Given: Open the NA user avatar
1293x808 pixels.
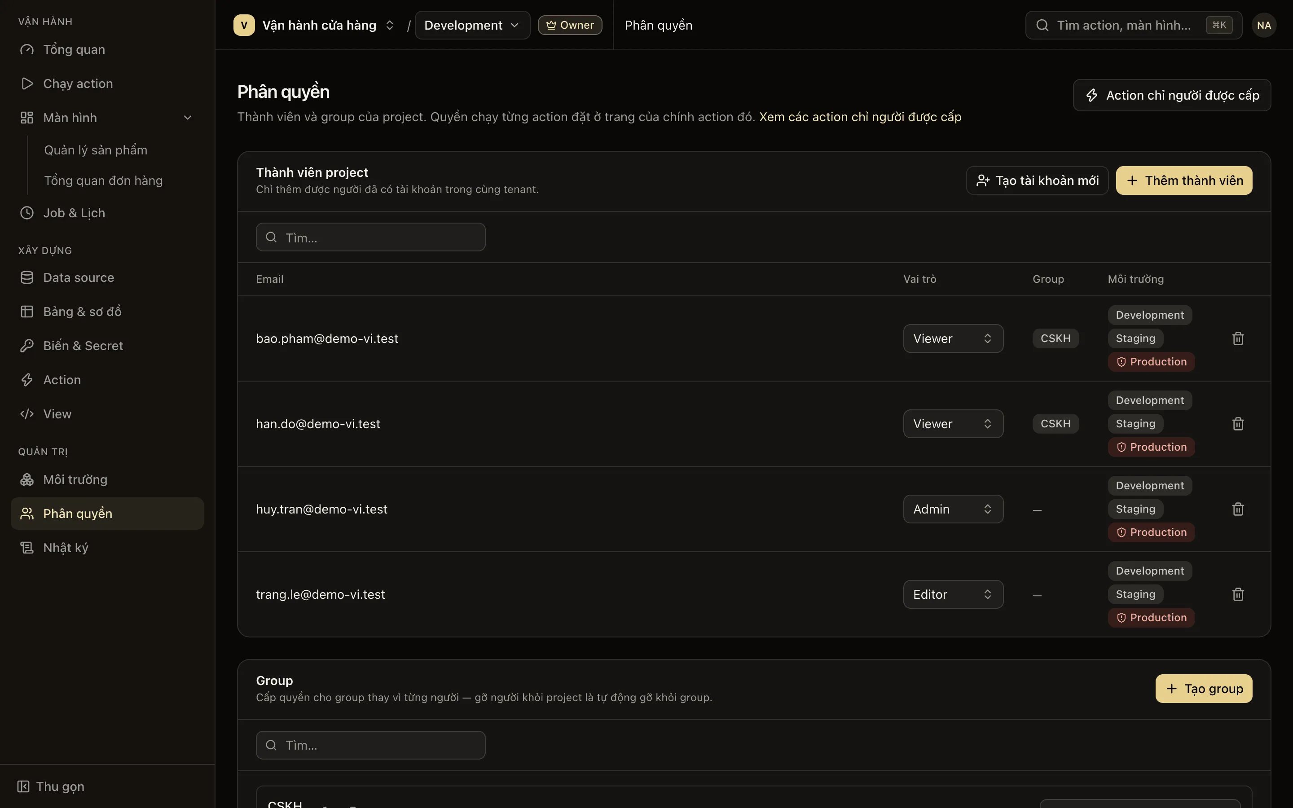Looking at the screenshot, I should (1264, 25).
